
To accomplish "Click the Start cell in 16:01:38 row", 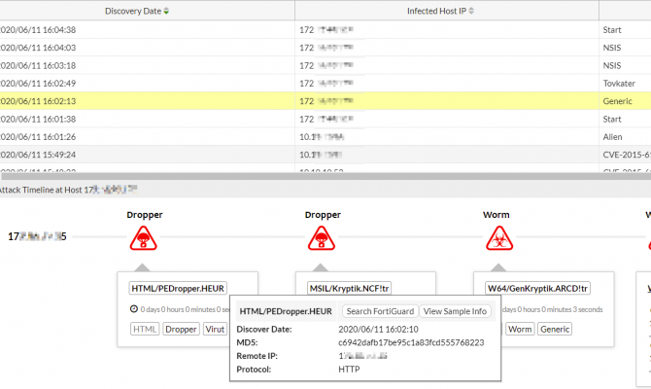I will (612, 119).
